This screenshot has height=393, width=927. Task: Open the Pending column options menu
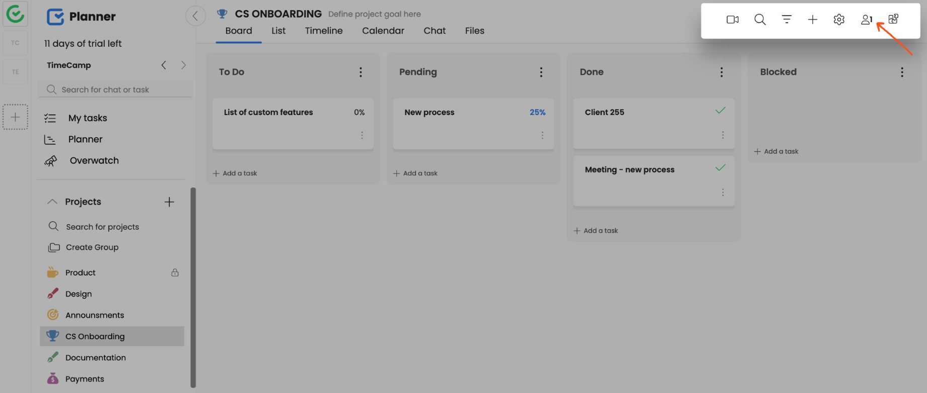click(x=541, y=72)
